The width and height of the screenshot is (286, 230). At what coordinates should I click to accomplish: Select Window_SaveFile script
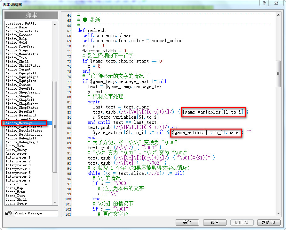20,88
